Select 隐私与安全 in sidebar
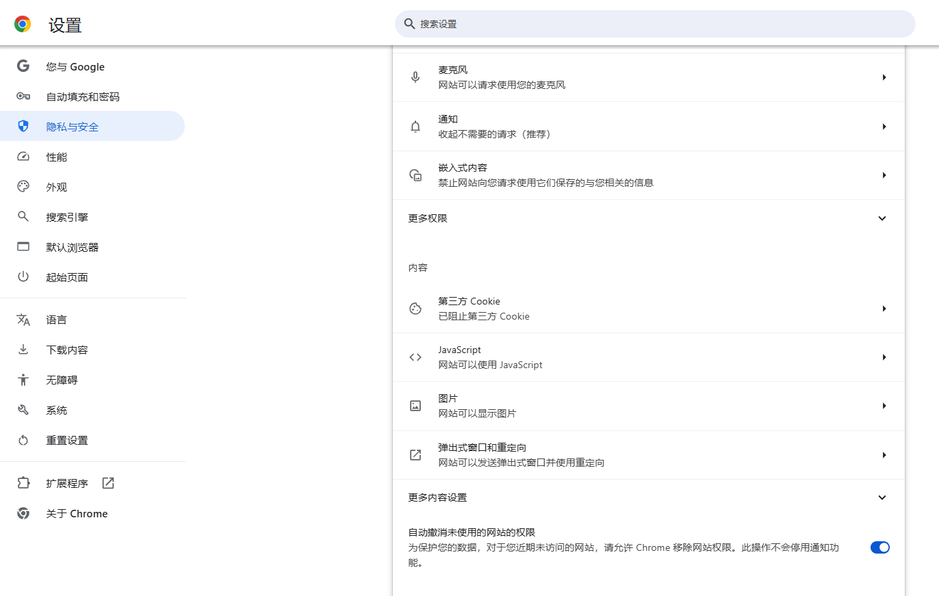 (92, 127)
